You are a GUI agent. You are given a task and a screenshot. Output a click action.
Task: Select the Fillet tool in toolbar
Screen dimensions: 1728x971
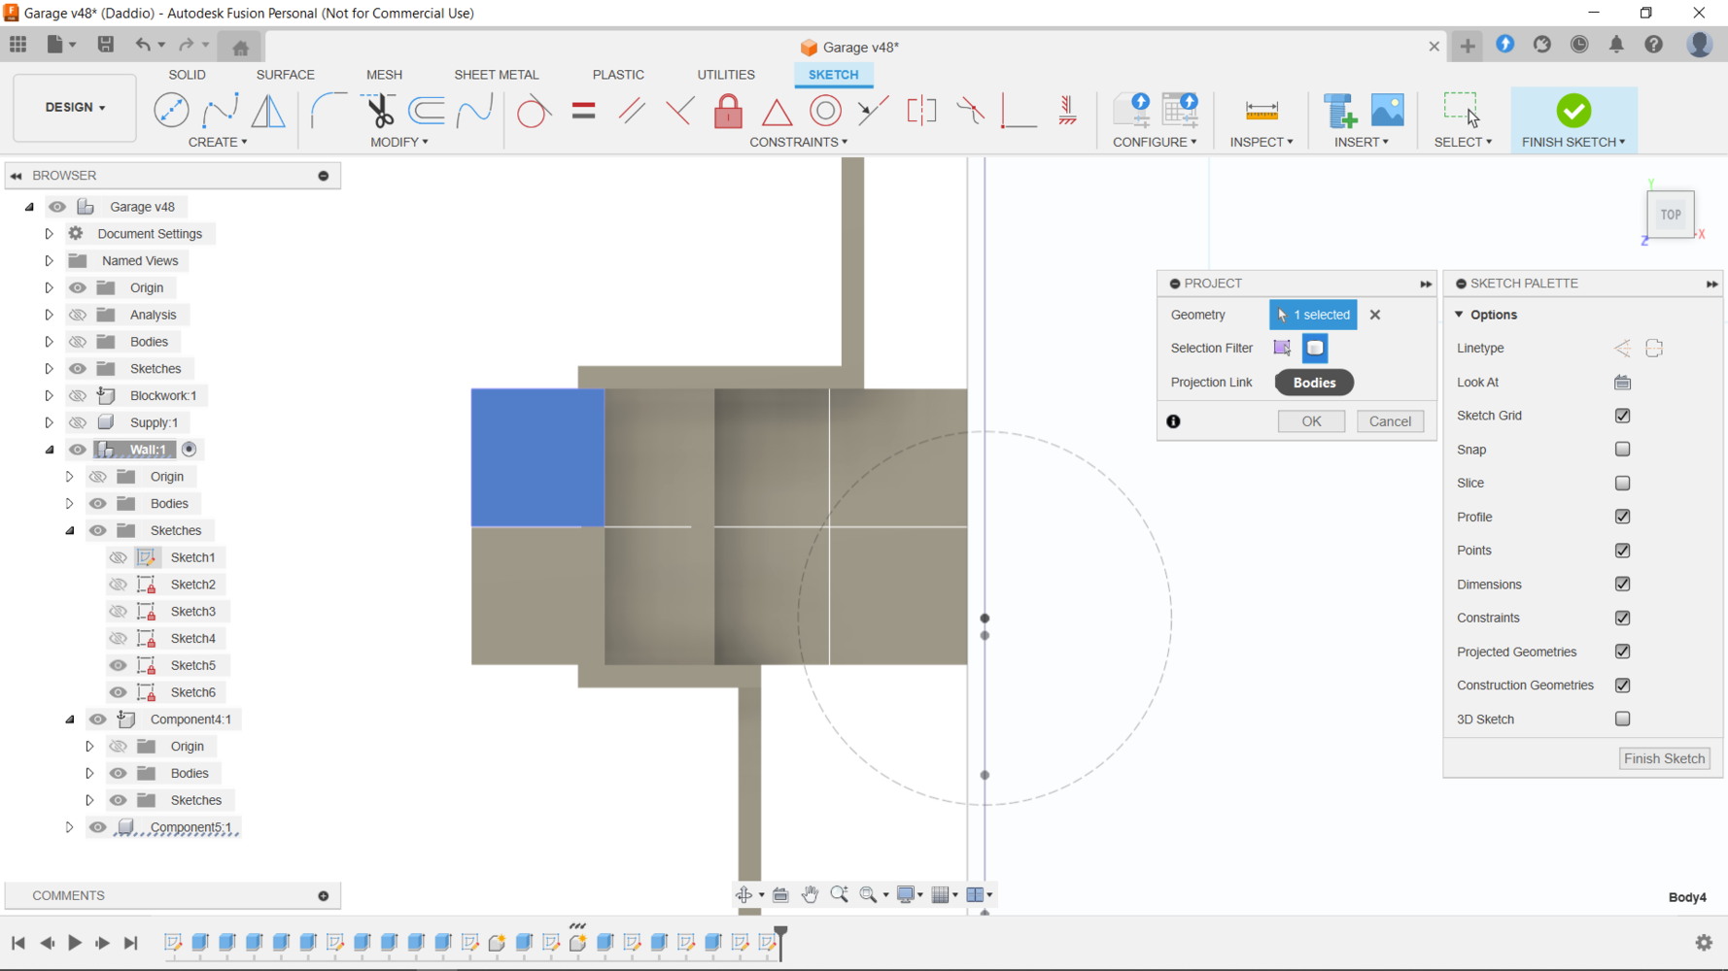[x=328, y=111]
